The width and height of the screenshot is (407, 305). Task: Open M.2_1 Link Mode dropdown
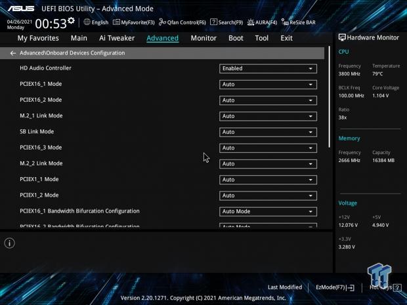268,116
